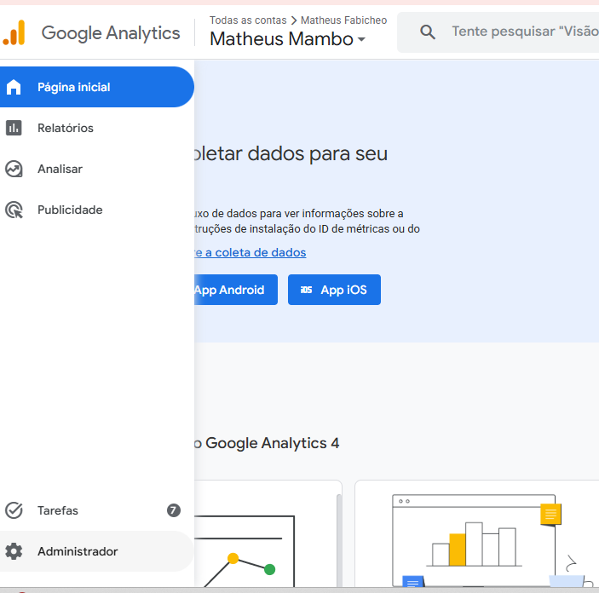Open the Administrador gear icon
Viewport: 599px width, 593px height.
click(x=14, y=551)
